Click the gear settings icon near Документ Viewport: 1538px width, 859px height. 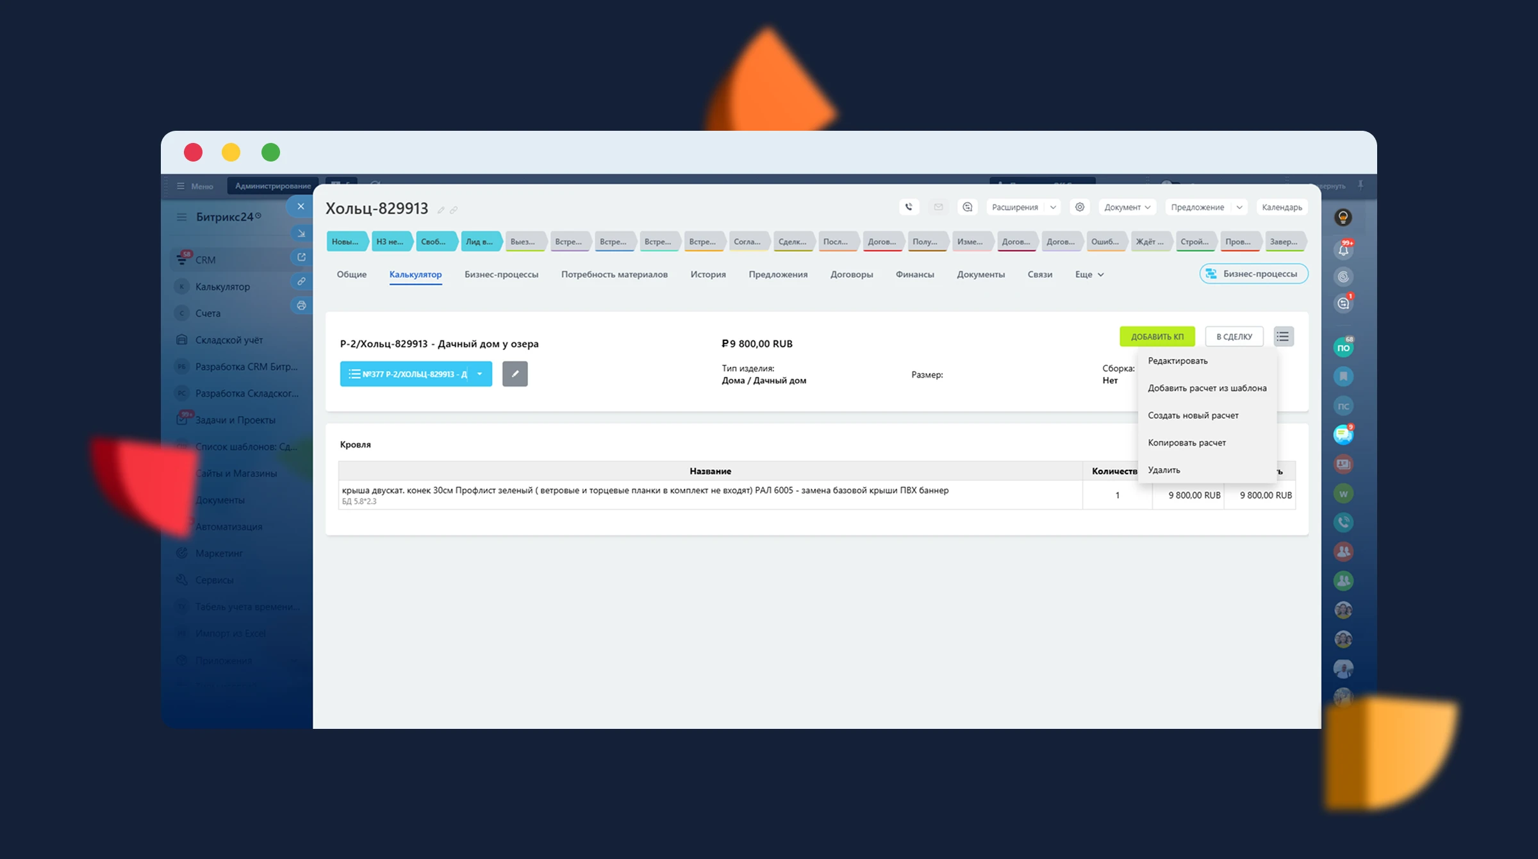click(x=1080, y=207)
